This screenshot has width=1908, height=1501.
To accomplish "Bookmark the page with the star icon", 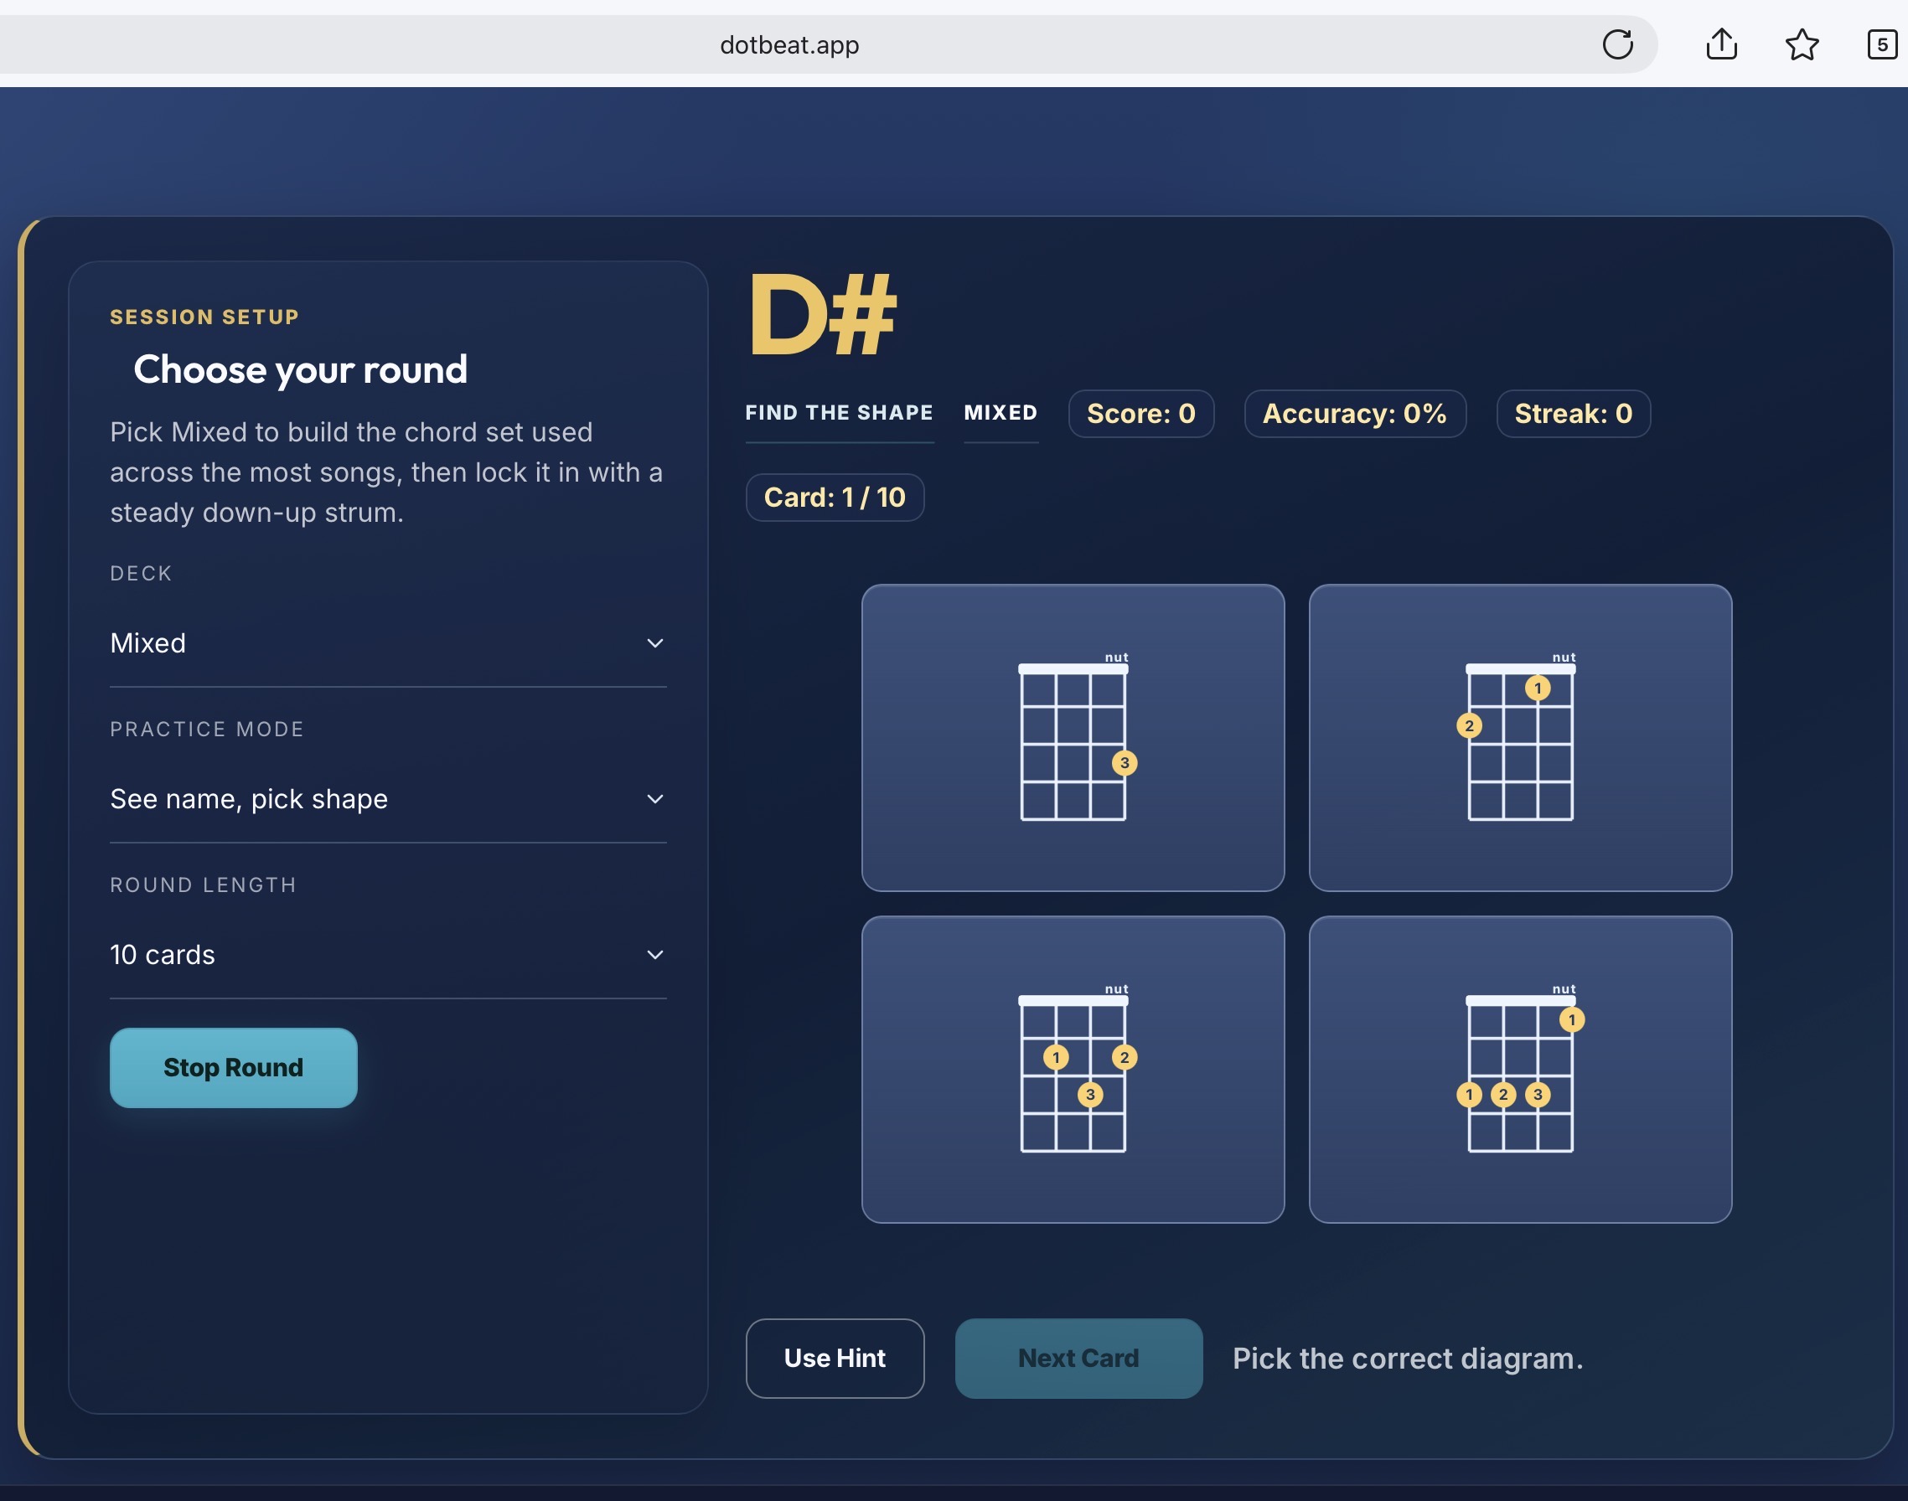I will [1802, 44].
